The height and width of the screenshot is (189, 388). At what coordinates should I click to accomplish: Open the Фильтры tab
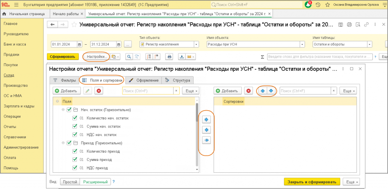(64, 80)
